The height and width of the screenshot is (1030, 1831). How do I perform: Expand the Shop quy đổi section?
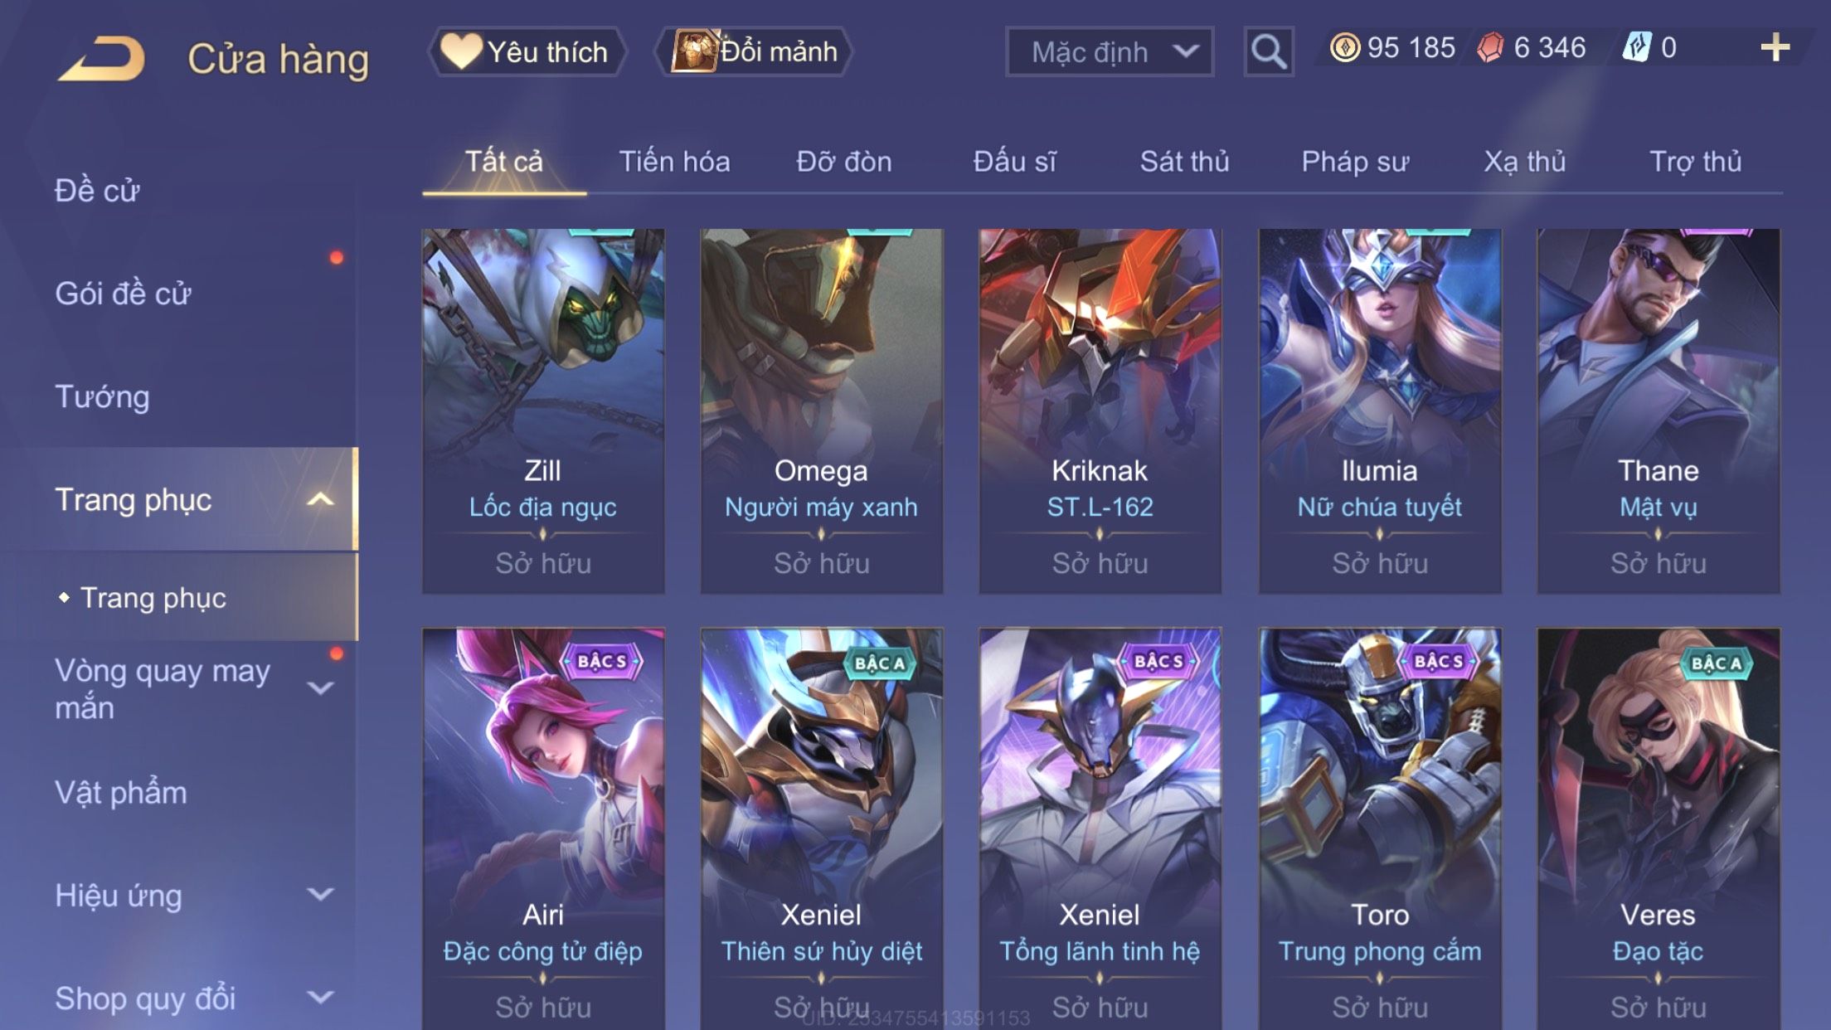coord(320,997)
